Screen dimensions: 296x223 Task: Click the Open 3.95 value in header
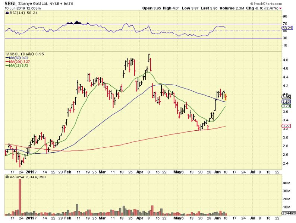(x=152, y=8)
